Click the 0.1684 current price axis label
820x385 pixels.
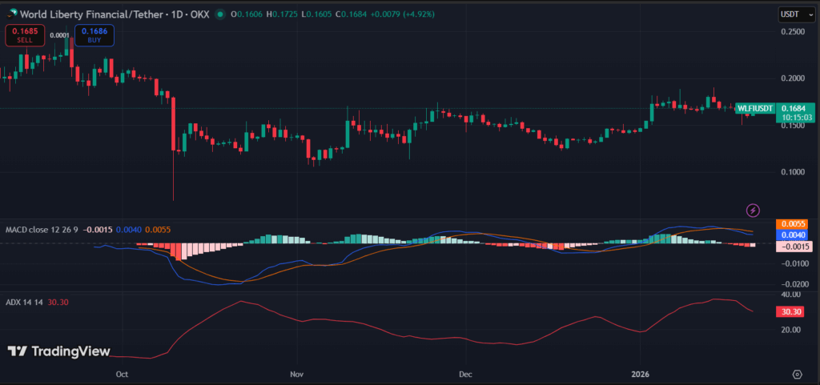[797, 108]
